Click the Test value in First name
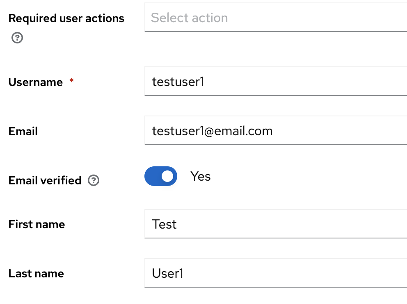407x304 pixels. 164,224
